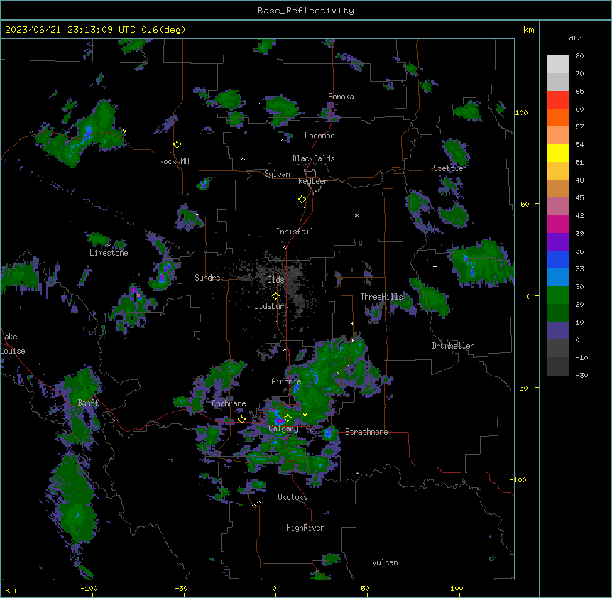Click the -30 value on the dBZ legend

(581, 375)
